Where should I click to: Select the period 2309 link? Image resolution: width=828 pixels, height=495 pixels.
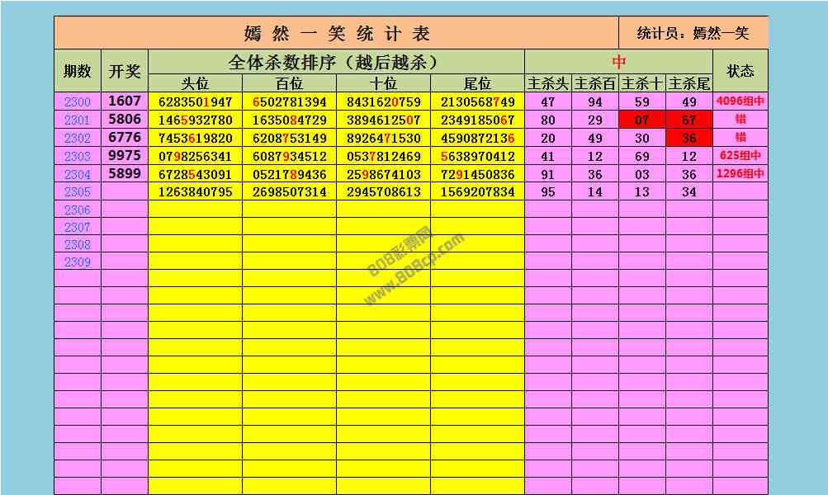78,262
